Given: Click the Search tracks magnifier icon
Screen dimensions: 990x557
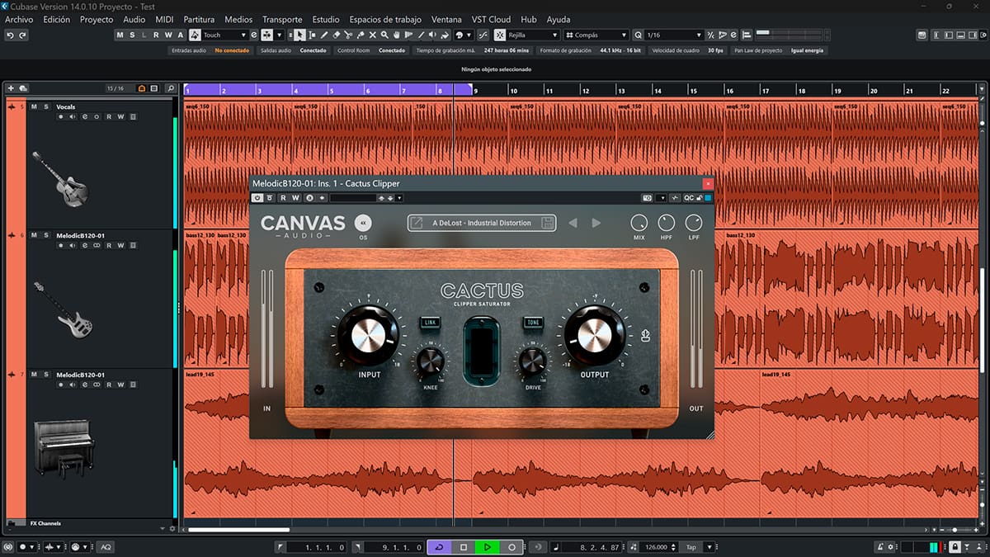Looking at the screenshot, I should point(171,88).
